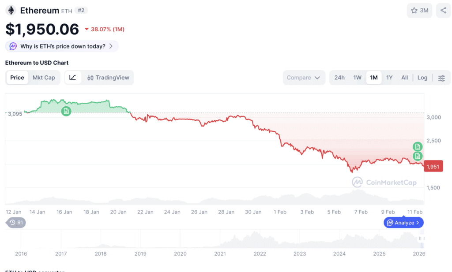Click the 38.07% (1M) change indicator
This screenshot has width=452, height=272.
[x=104, y=29]
